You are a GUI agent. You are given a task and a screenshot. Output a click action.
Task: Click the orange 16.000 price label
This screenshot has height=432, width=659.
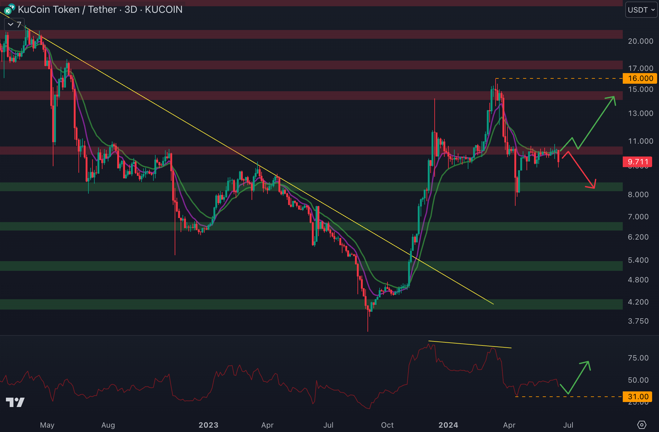tap(640, 78)
